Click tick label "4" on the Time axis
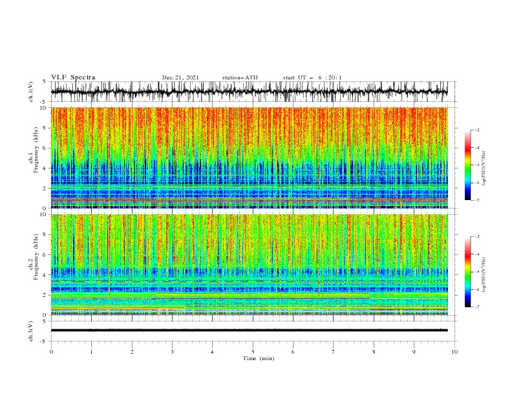512x395 pixels. (x=212, y=352)
